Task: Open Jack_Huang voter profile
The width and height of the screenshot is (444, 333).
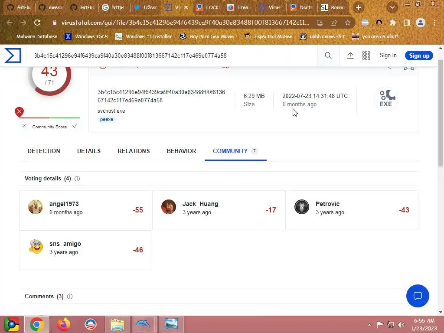Action: click(x=200, y=204)
